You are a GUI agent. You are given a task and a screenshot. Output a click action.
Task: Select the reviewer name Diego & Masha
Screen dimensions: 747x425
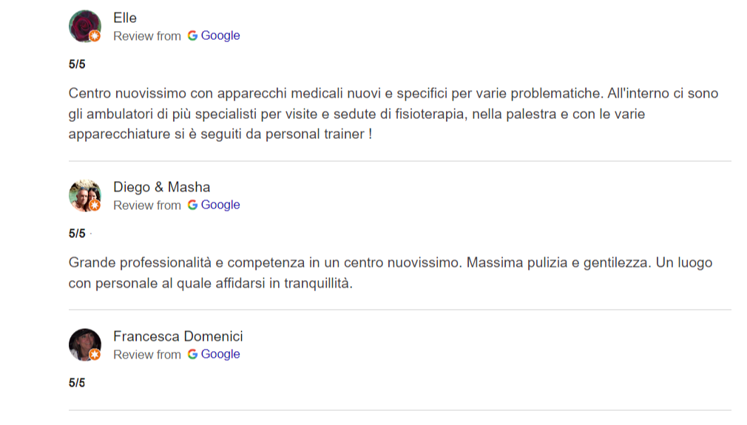[x=161, y=187]
